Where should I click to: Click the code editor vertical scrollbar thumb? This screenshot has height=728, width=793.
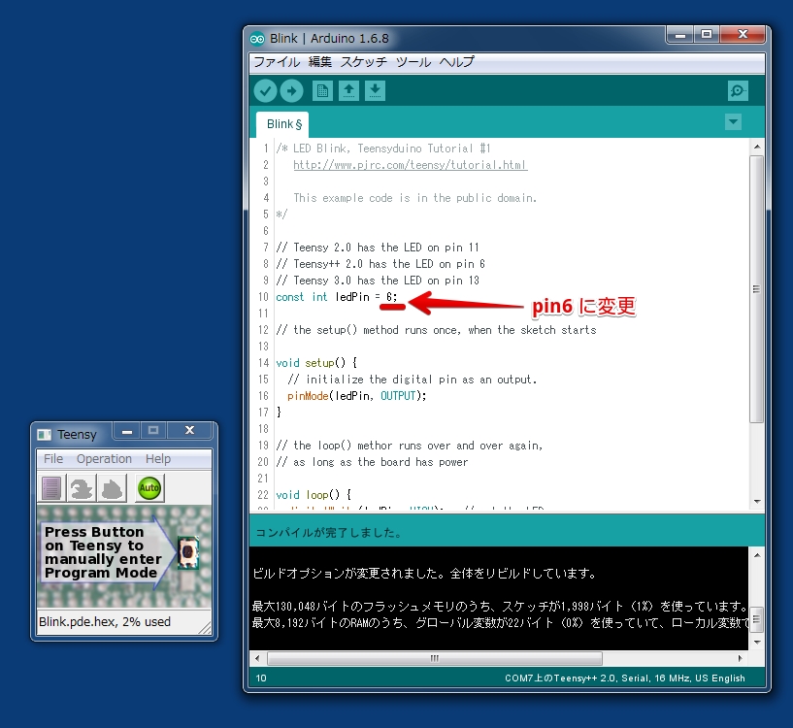coord(756,289)
